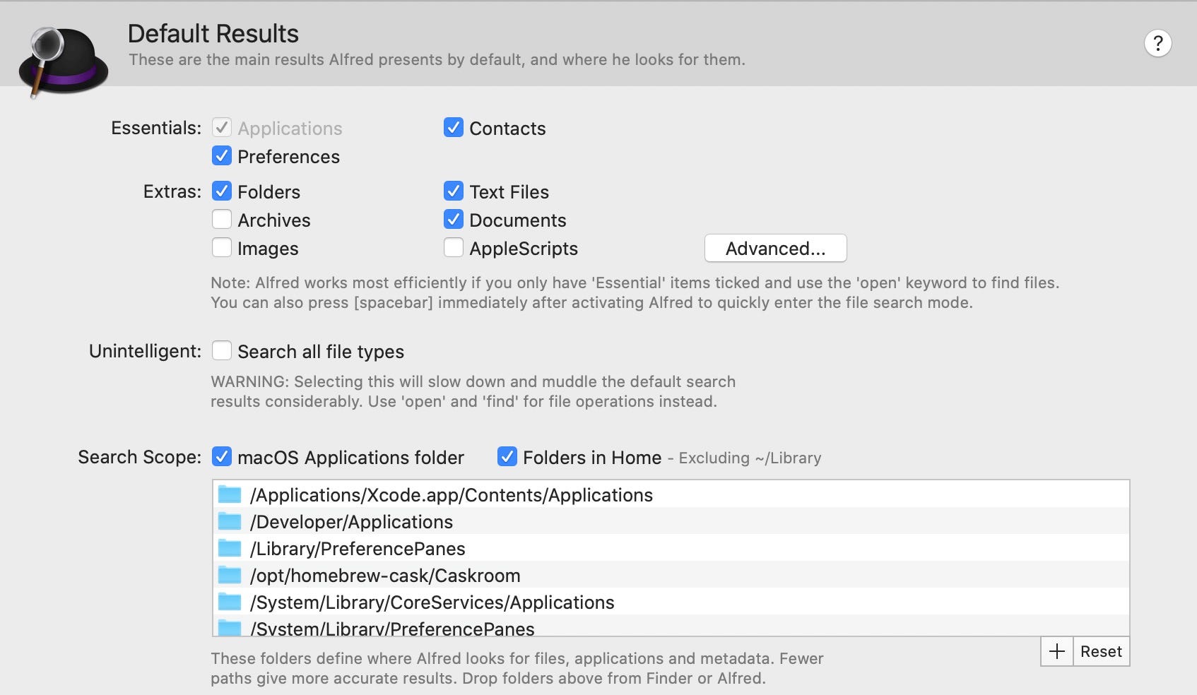Enable the Images checkbox
1197x695 pixels.
click(222, 248)
